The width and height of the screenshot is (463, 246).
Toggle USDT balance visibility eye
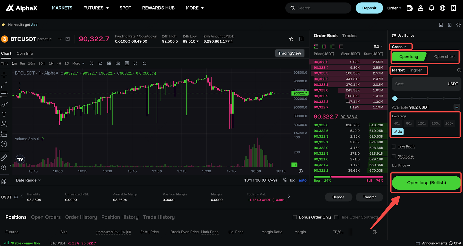click(x=16, y=197)
